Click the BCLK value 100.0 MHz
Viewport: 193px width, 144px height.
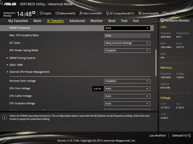tap(166, 47)
